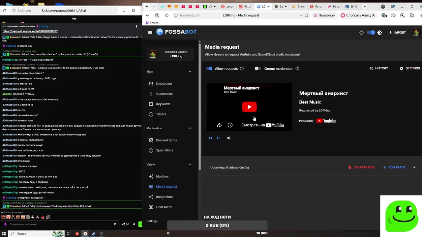The width and height of the screenshot is (422, 237).
Task: Skip to previous track
Action: 210,138
